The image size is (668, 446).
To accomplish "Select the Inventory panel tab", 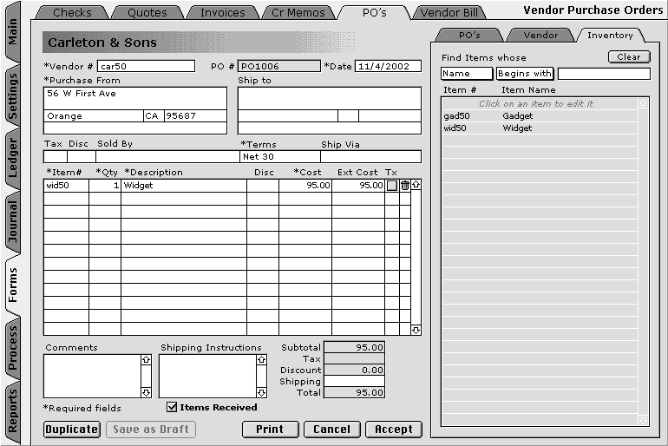I will [x=610, y=36].
